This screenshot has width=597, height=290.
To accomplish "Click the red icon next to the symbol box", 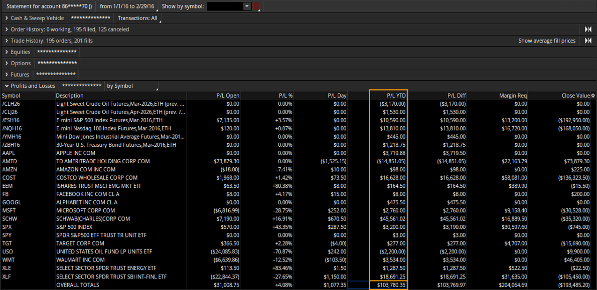I will click(257, 7).
